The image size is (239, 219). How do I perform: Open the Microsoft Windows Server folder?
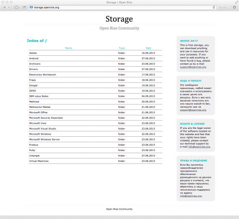point(44,140)
